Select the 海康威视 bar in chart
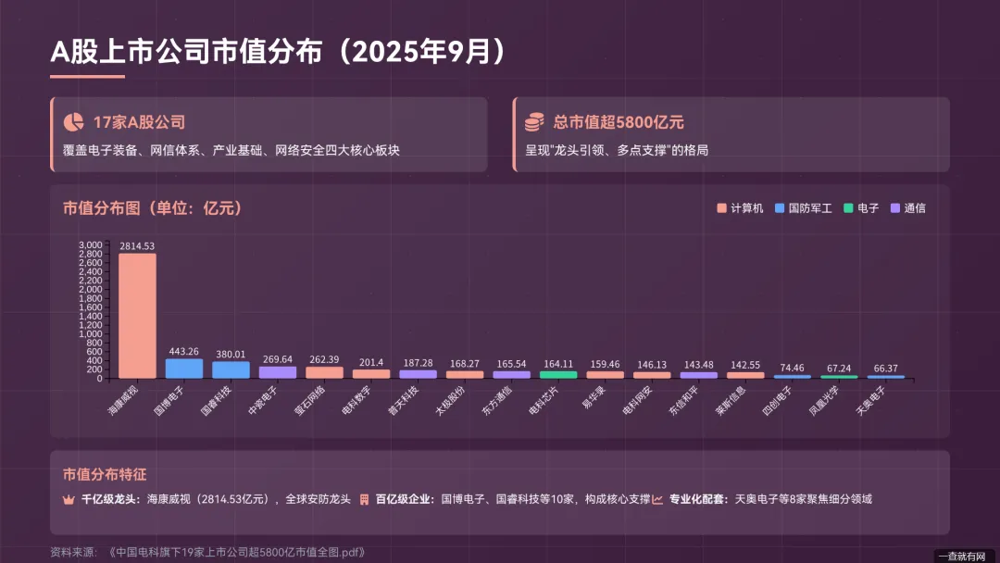Viewport: 1000px width, 563px height. pyautogui.click(x=137, y=316)
